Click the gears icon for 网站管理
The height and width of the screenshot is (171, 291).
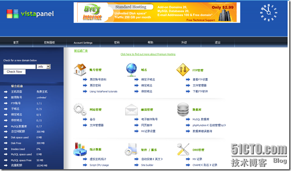(x=80, y=109)
